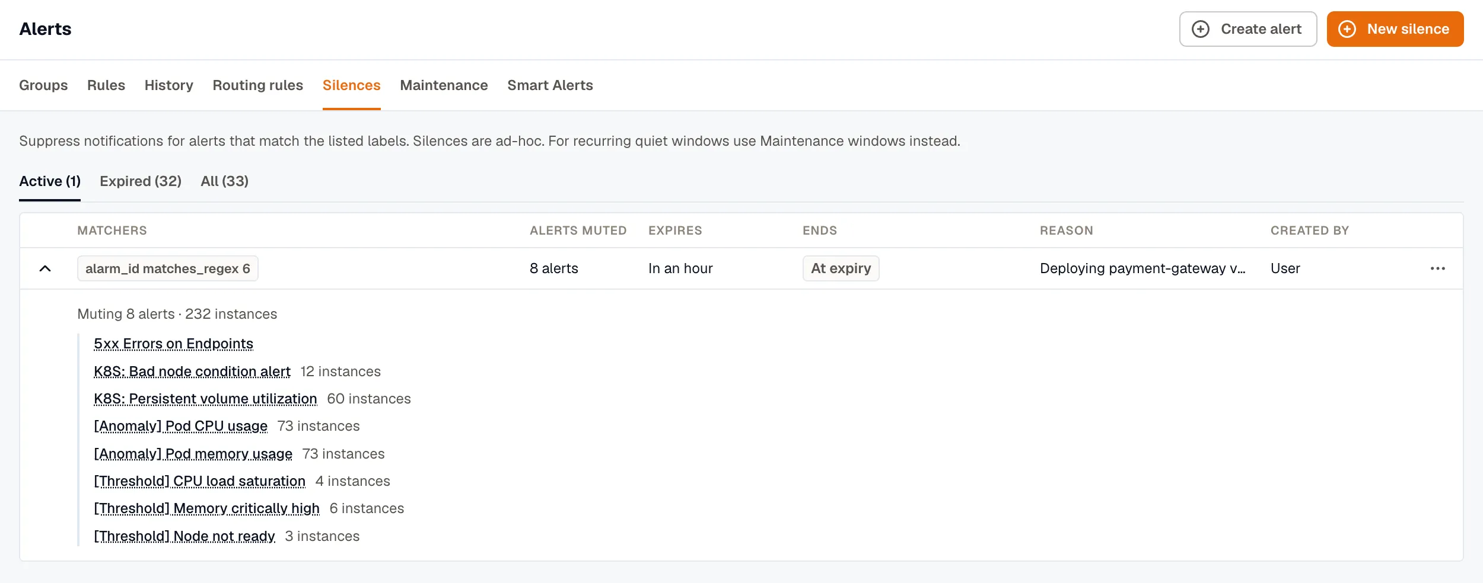The width and height of the screenshot is (1483, 583).
Task: Show the Expired (32) silences
Action: point(141,181)
